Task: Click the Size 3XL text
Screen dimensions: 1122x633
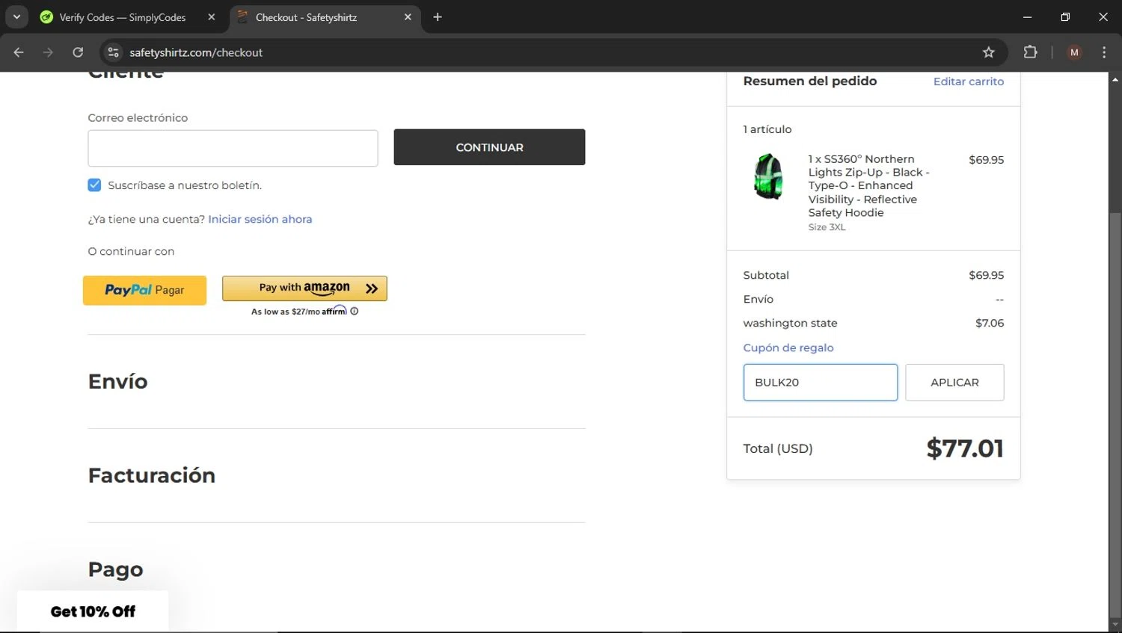Action: (x=827, y=227)
